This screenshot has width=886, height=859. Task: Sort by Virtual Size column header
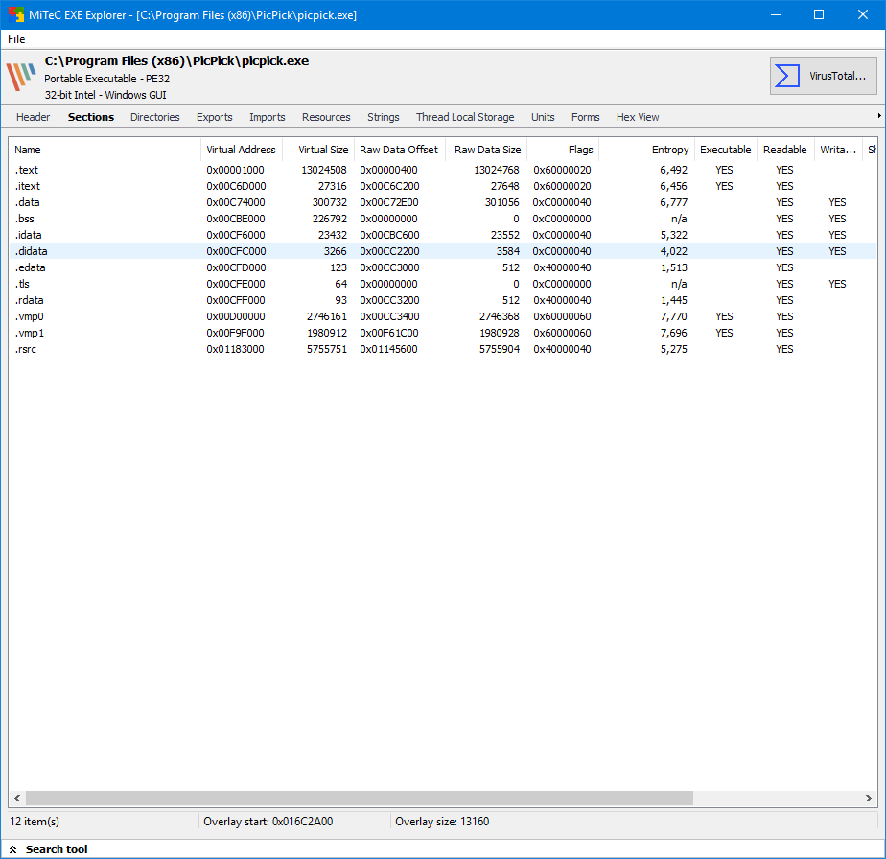(x=318, y=150)
